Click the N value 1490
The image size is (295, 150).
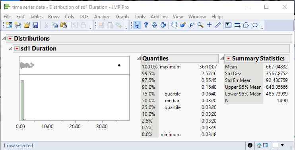(x=282, y=101)
